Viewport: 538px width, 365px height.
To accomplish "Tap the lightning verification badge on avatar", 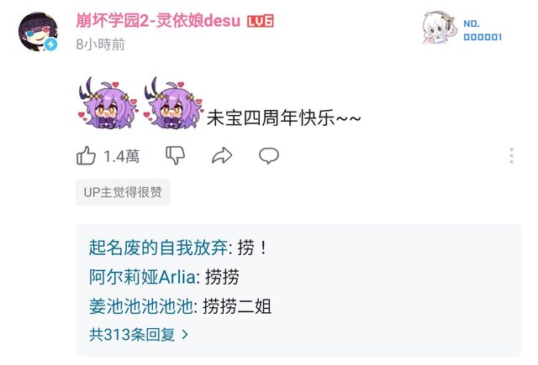I will click(x=51, y=44).
